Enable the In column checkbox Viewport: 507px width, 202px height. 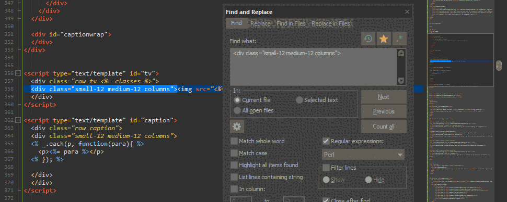(x=234, y=189)
